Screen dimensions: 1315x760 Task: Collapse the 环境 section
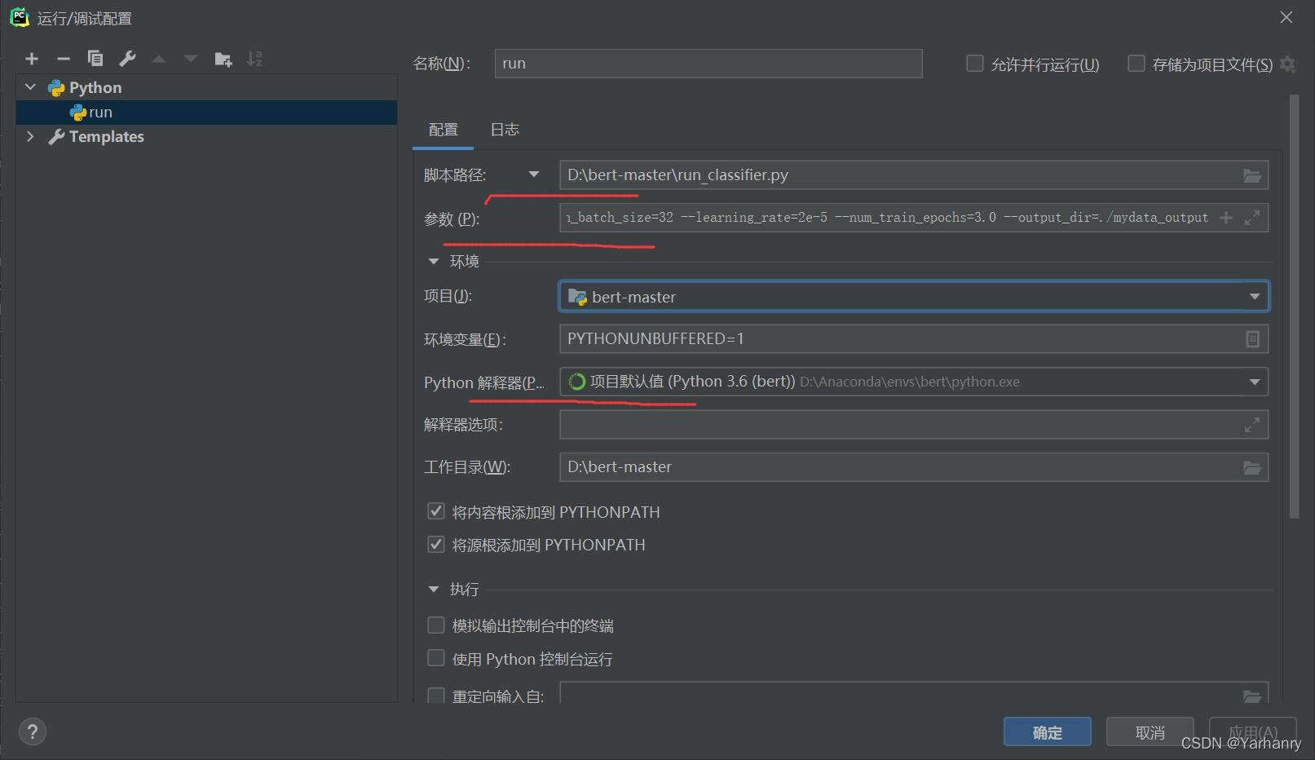pyautogui.click(x=433, y=262)
